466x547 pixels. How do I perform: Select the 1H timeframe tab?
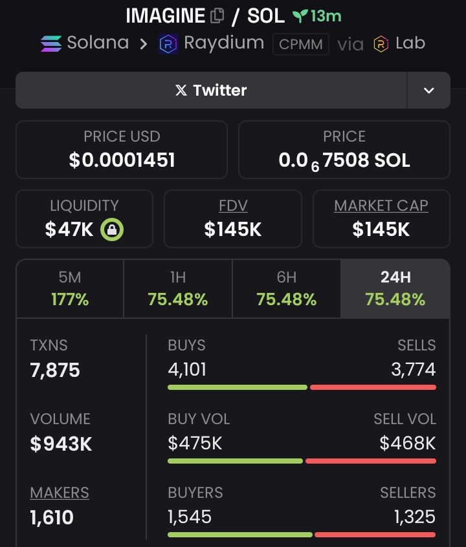(178, 288)
